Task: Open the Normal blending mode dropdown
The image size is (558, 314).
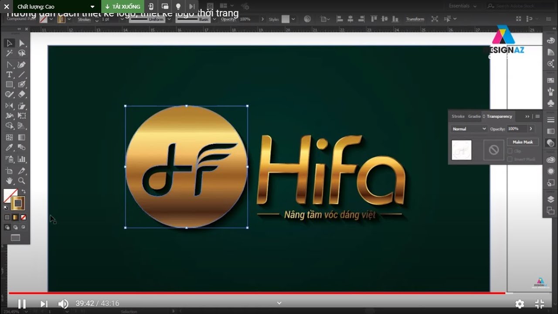Action: tap(469, 129)
